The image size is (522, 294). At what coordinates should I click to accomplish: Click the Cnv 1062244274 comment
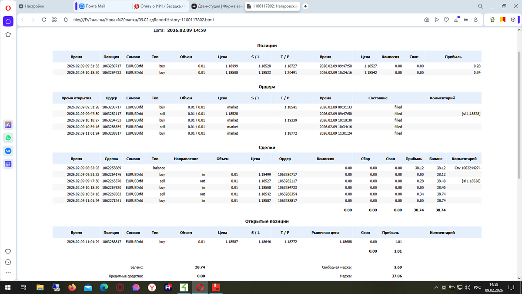click(x=468, y=168)
